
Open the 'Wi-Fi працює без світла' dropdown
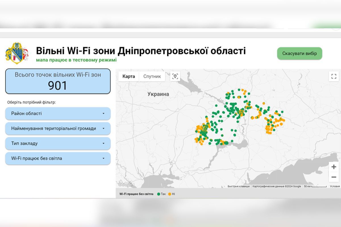click(x=58, y=158)
